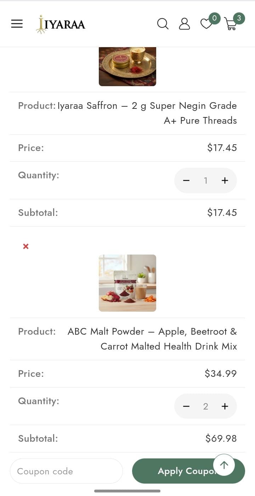Increase Saffron quantity with plus button
This screenshot has width=255, height=496.
coord(225,180)
